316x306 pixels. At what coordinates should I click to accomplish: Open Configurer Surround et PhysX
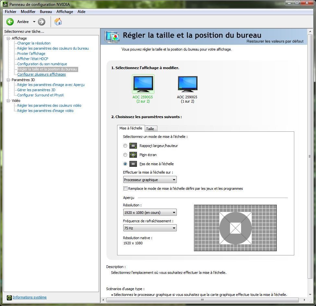point(41,95)
